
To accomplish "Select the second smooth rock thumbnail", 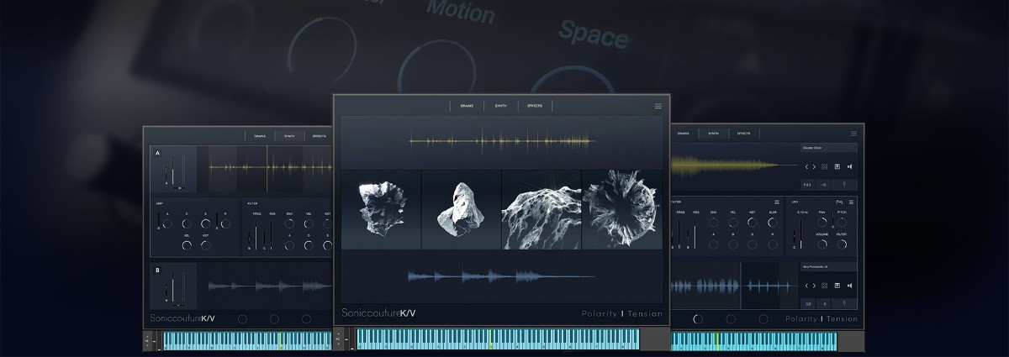I will [461, 209].
